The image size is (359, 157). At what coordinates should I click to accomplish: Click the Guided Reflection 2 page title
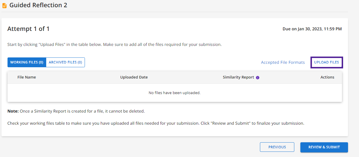(x=38, y=5)
